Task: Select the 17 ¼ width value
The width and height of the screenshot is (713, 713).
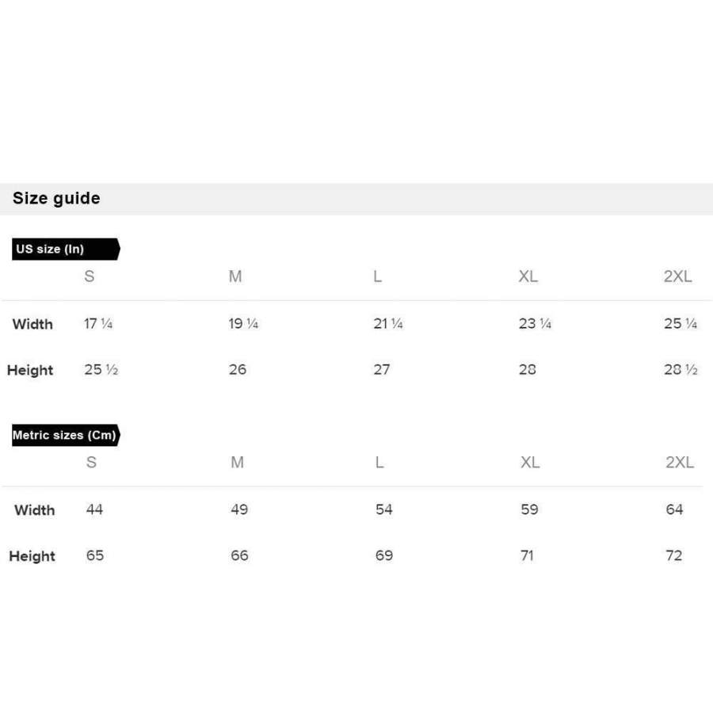Action: coord(98,323)
